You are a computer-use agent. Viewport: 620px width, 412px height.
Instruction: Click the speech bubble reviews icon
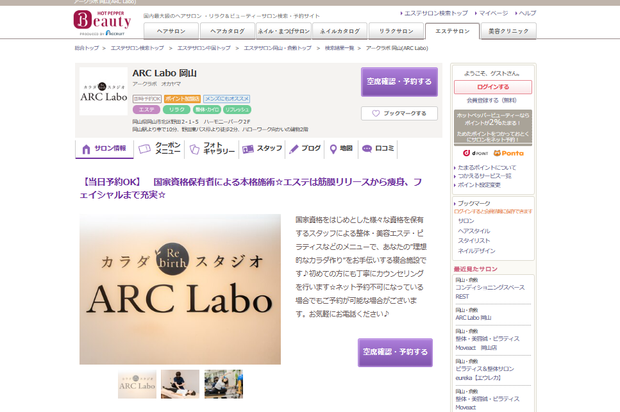click(367, 149)
